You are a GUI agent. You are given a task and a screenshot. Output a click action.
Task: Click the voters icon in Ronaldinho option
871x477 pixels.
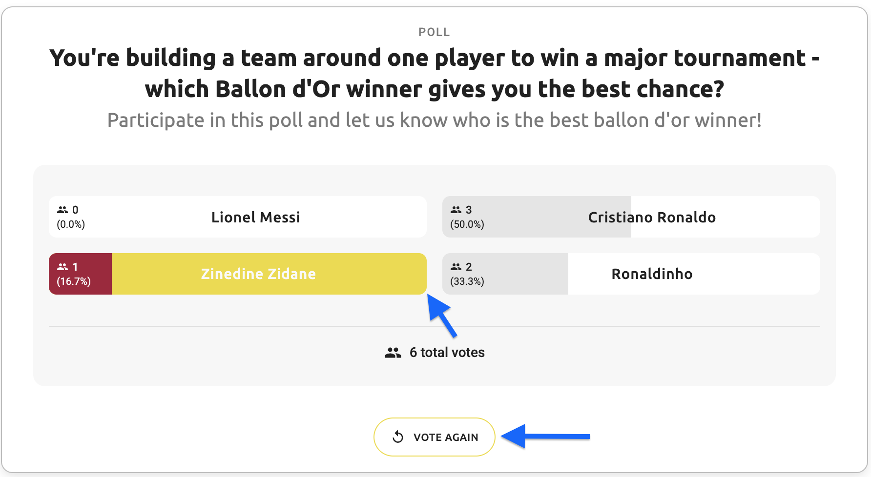456,267
